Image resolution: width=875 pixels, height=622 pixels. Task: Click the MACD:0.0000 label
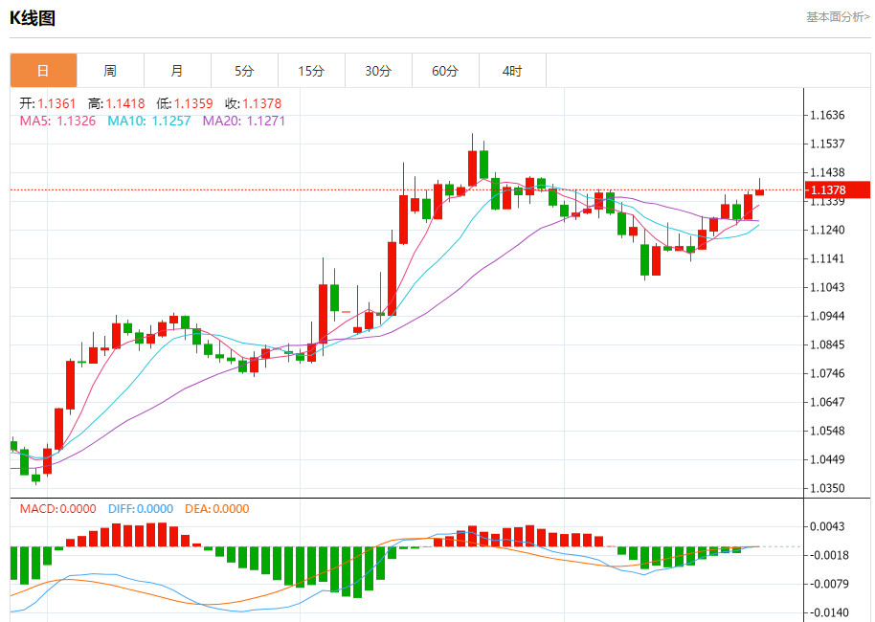coord(58,509)
